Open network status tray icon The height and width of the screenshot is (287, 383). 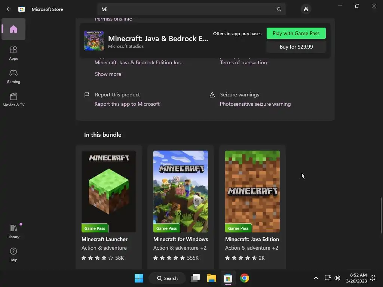(328, 278)
